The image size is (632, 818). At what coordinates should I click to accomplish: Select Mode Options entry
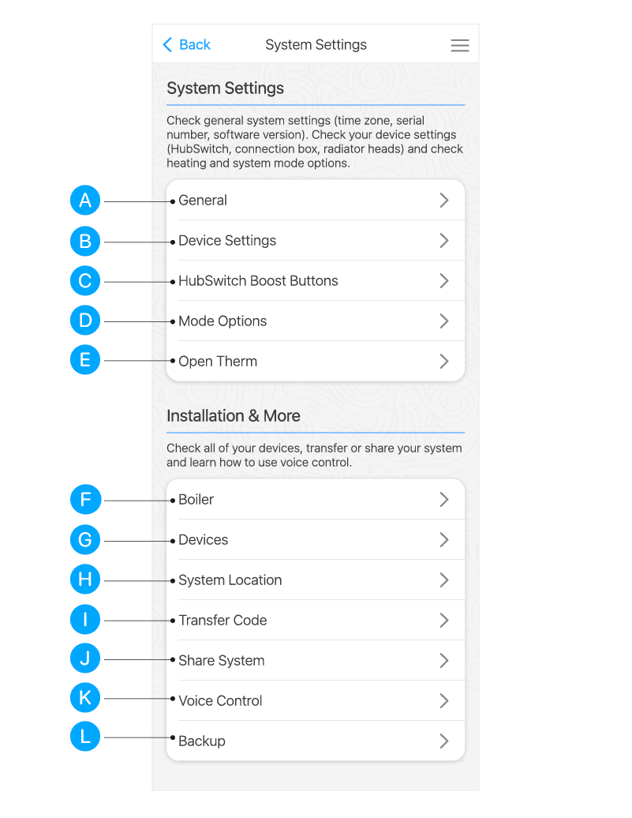click(223, 321)
